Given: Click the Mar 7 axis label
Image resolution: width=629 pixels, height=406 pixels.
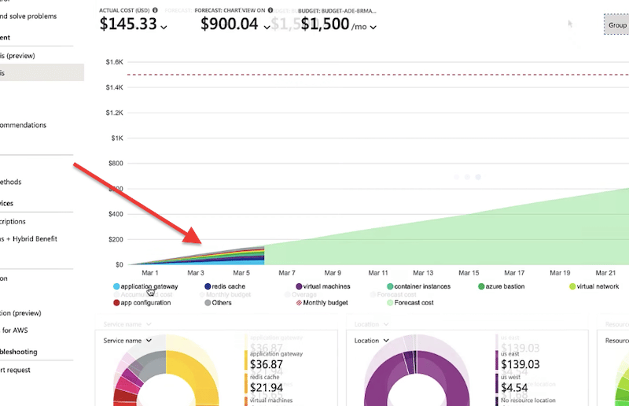Looking at the screenshot, I should 287,273.
